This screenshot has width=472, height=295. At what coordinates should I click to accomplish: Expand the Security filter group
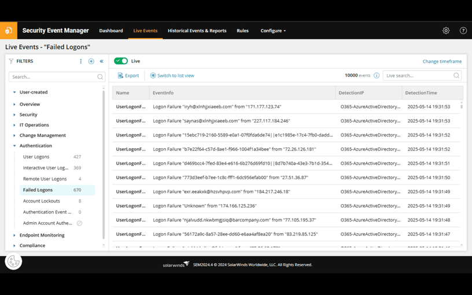14,115
